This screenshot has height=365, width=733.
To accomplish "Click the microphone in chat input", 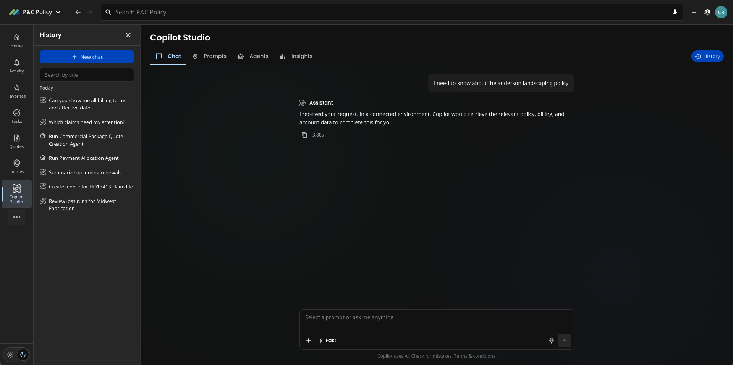I will point(551,341).
